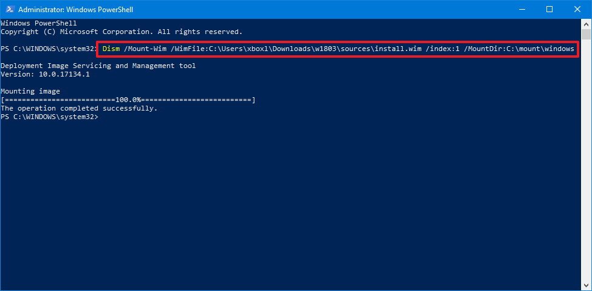
Task: Click the Version 10.0.17134.1 line
Action: click(44, 74)
